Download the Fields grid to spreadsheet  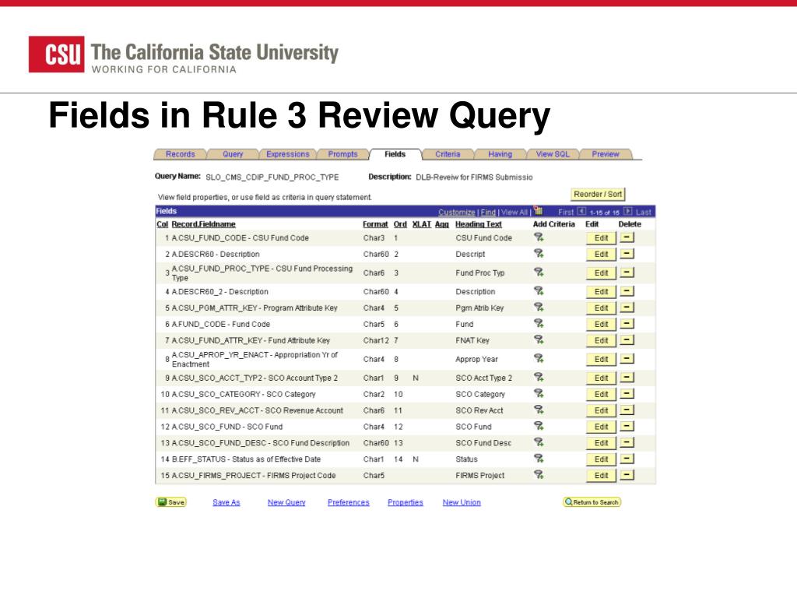pyautogui.click(x=539, y=211)
